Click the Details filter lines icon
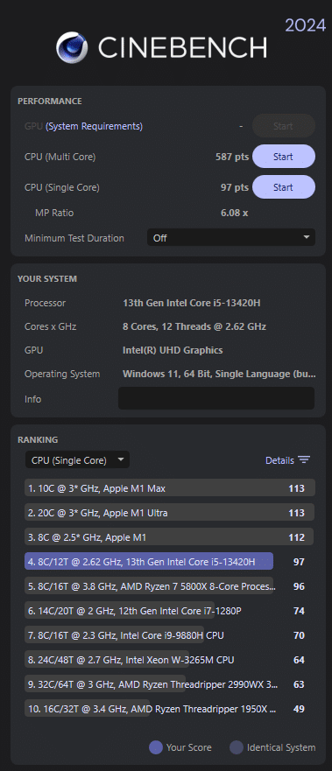The image size is (332, 771). (x=304, y=460)
